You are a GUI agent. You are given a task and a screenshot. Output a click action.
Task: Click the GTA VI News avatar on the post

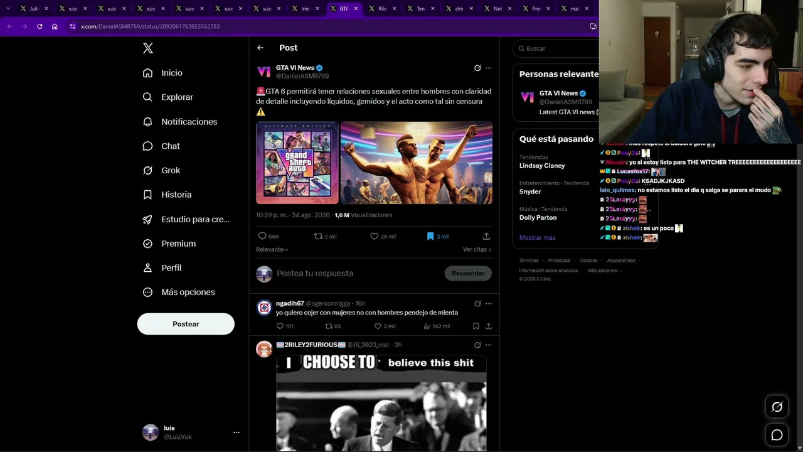click(264, 72)
